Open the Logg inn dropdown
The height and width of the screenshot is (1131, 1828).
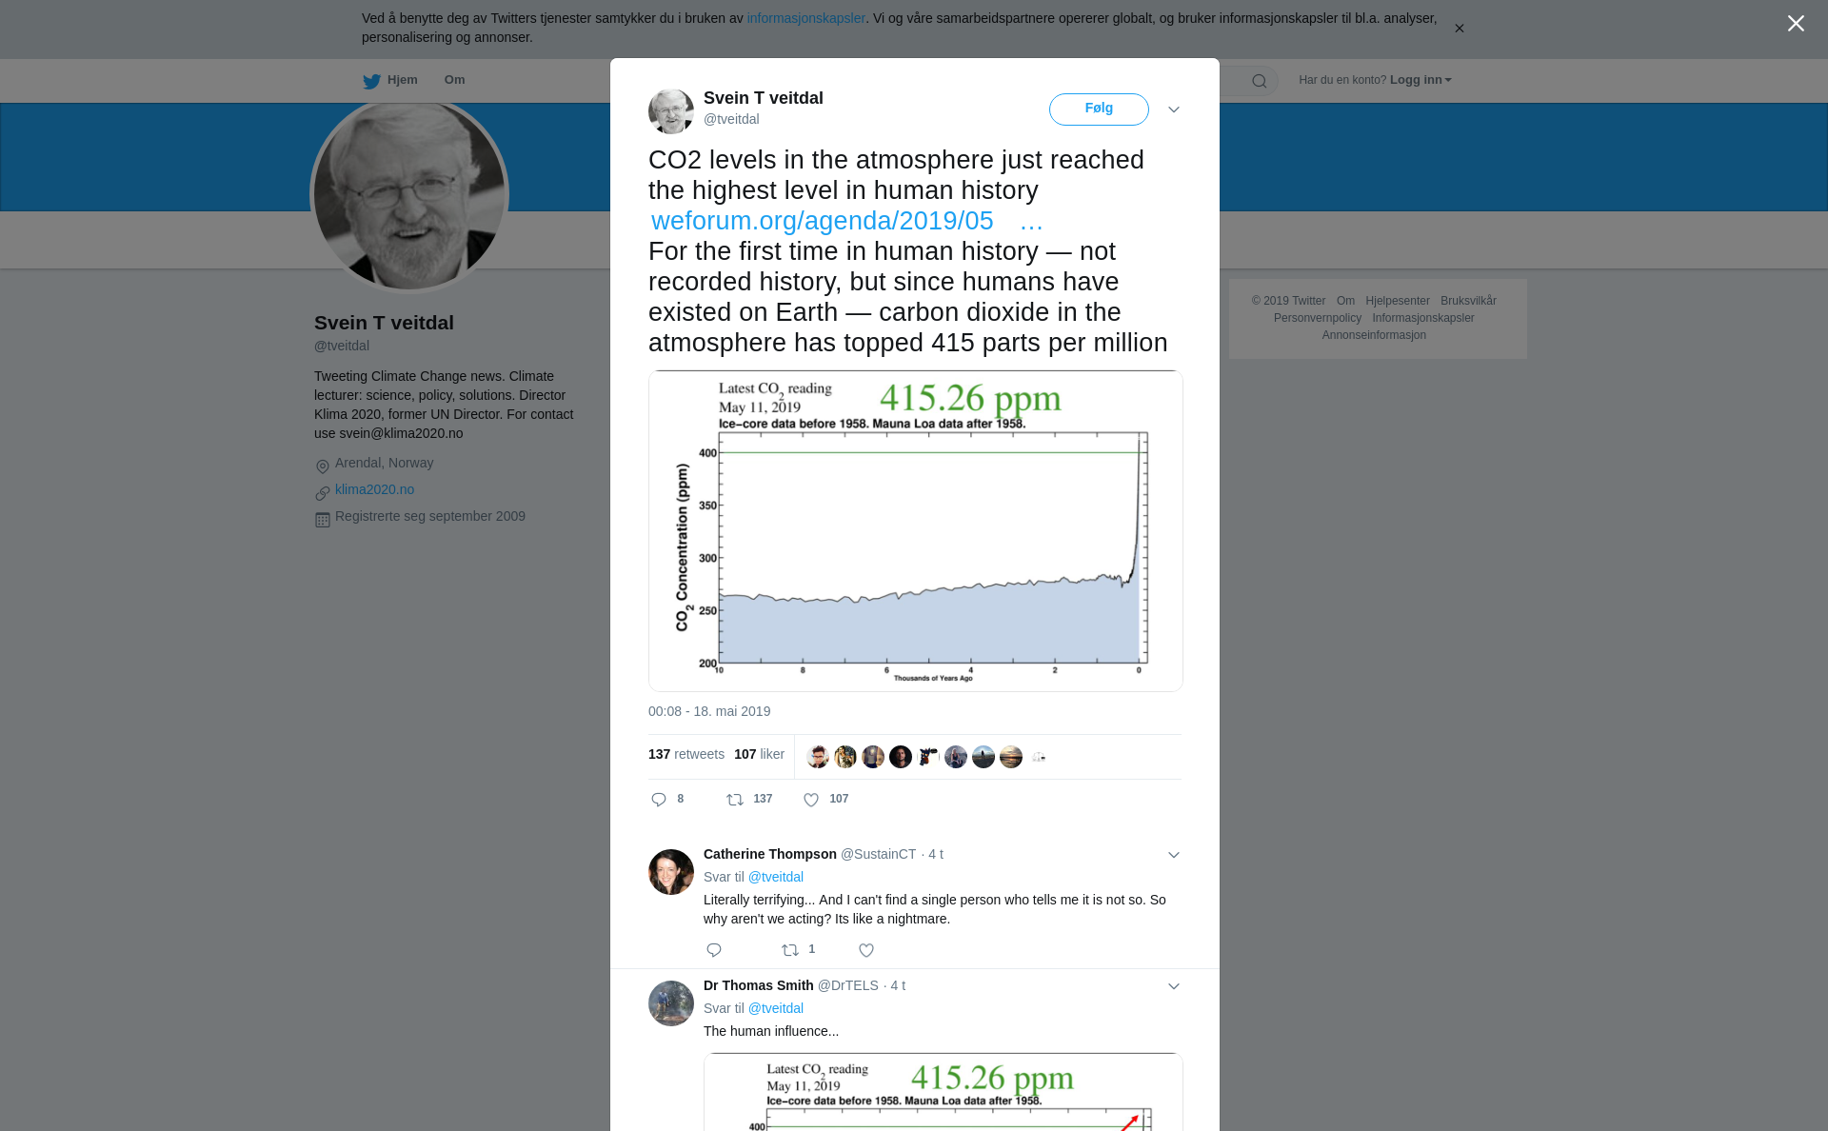point(1421,80)
